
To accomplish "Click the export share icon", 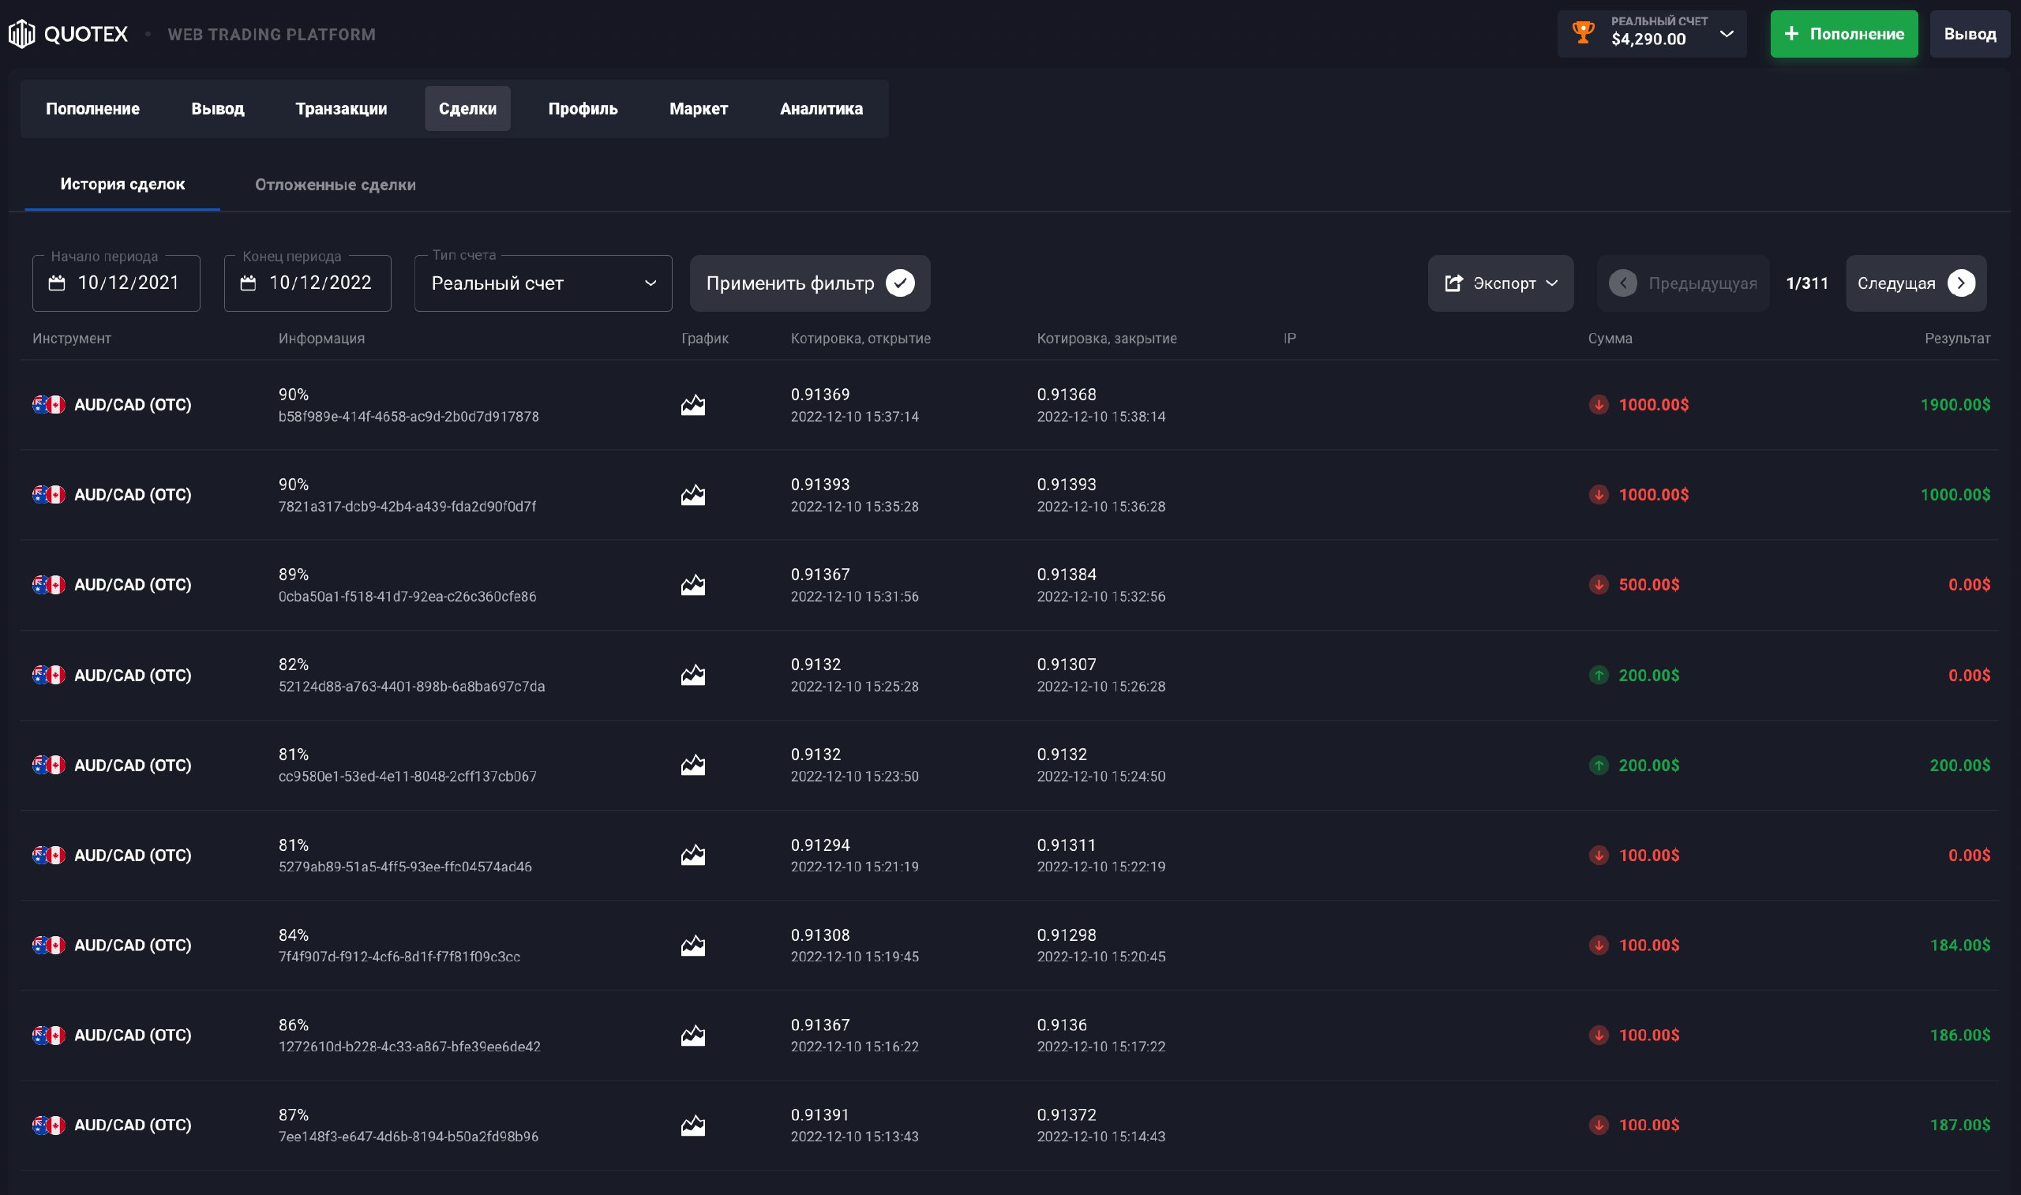I will pos(1453,283).
